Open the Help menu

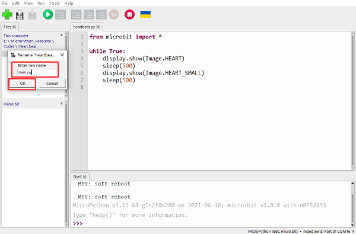[69, 3]
